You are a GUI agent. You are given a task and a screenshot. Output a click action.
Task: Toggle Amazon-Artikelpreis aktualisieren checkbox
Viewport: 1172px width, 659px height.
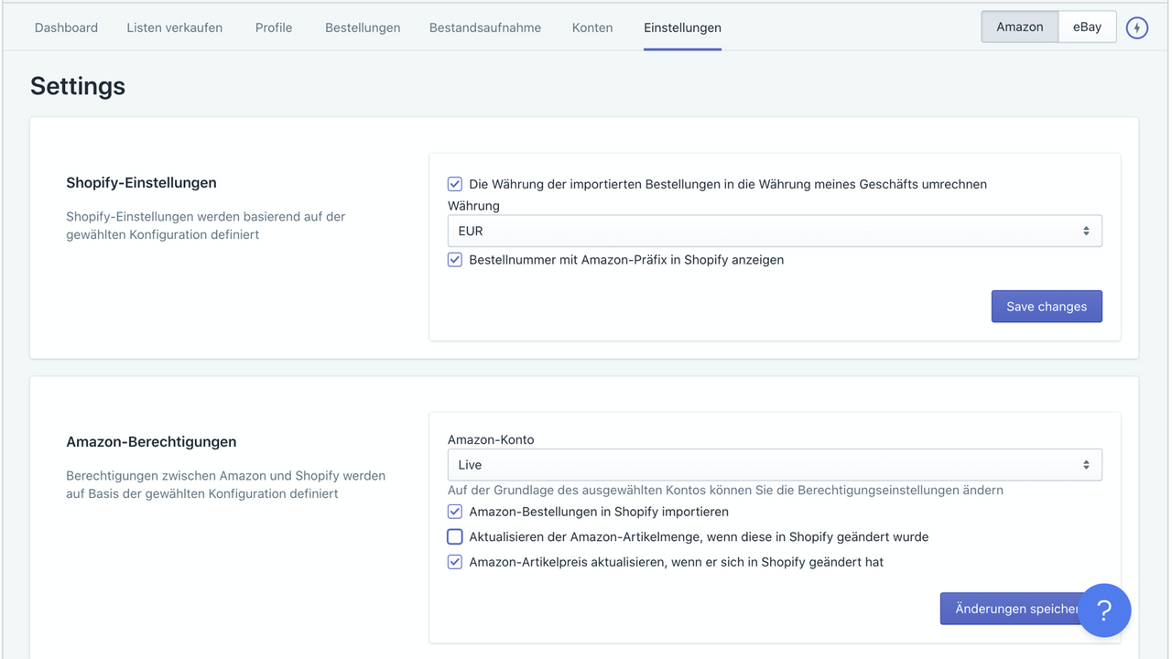point(455,562)
